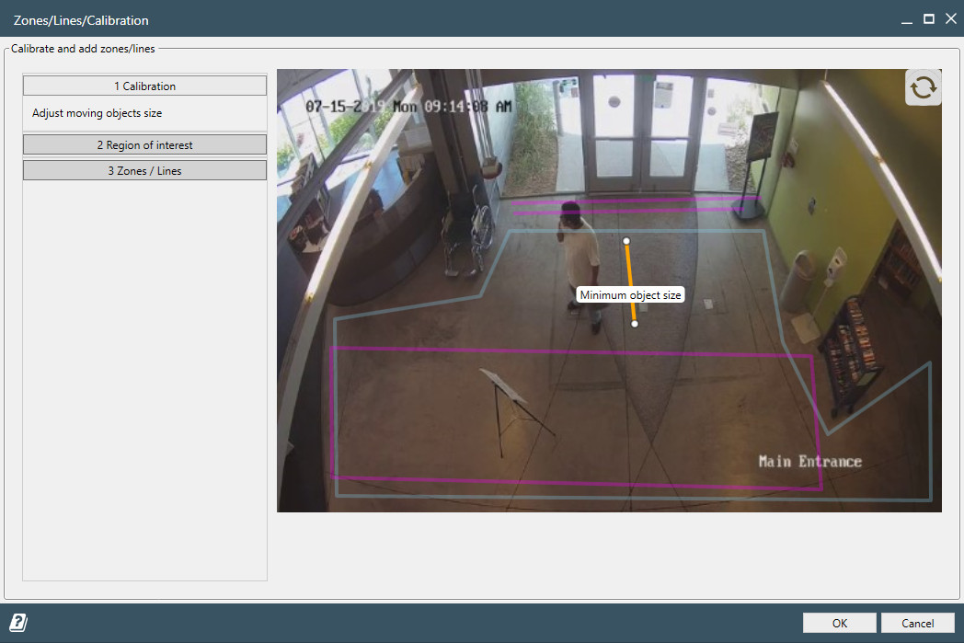Image resolution: width=964 pixels, height=643 pixels.
Task: Click the Minimum object size label
Action: (x=630, y=295)
